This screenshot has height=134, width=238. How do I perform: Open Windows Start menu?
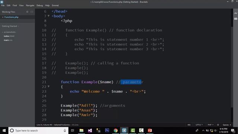coord(4,131)
